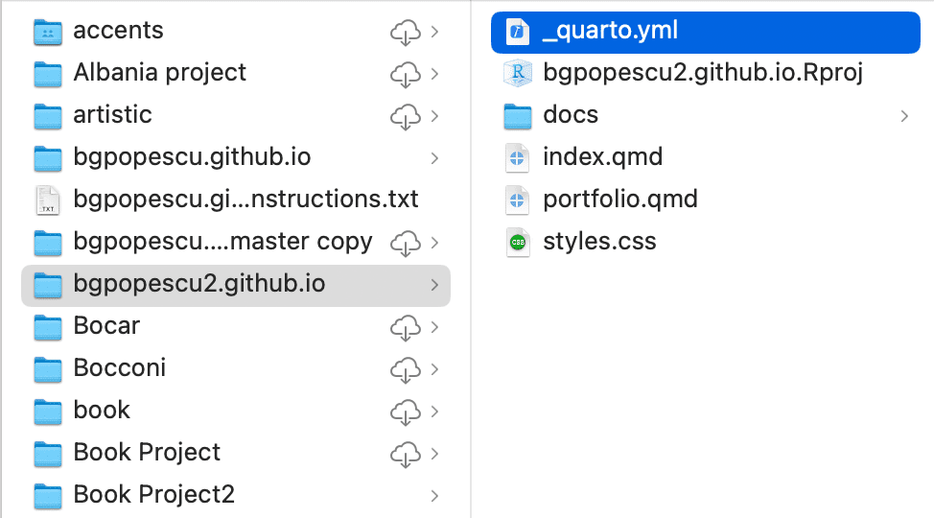
Task: Download the Bocconi folder from iCloud
Action: click(406, 368)
